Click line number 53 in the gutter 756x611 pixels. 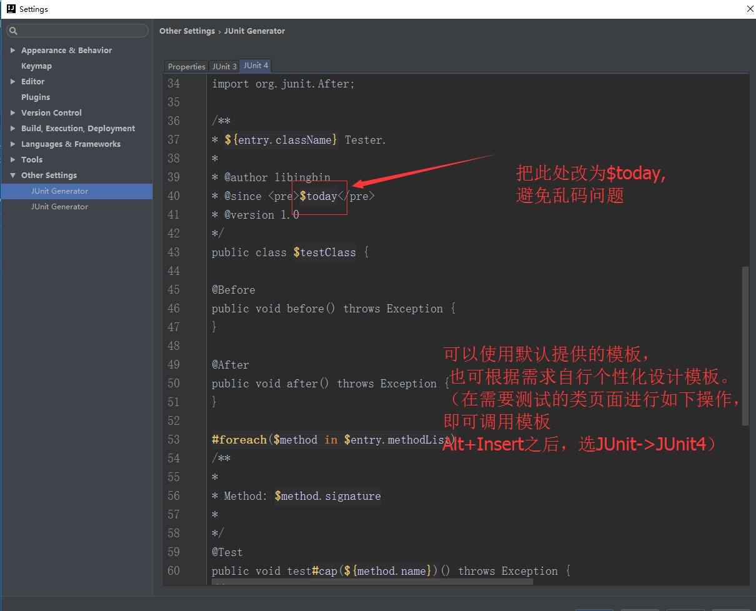coord(174,440)
